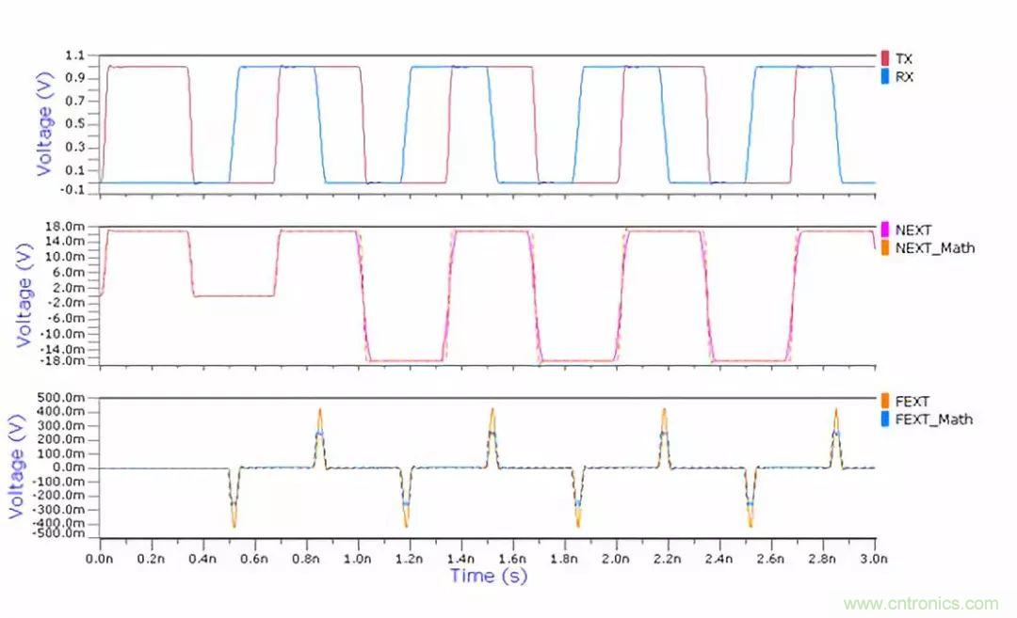Click the Voltage (V) label of top plot
The image size is (1017, 618).
pos(44,124)
